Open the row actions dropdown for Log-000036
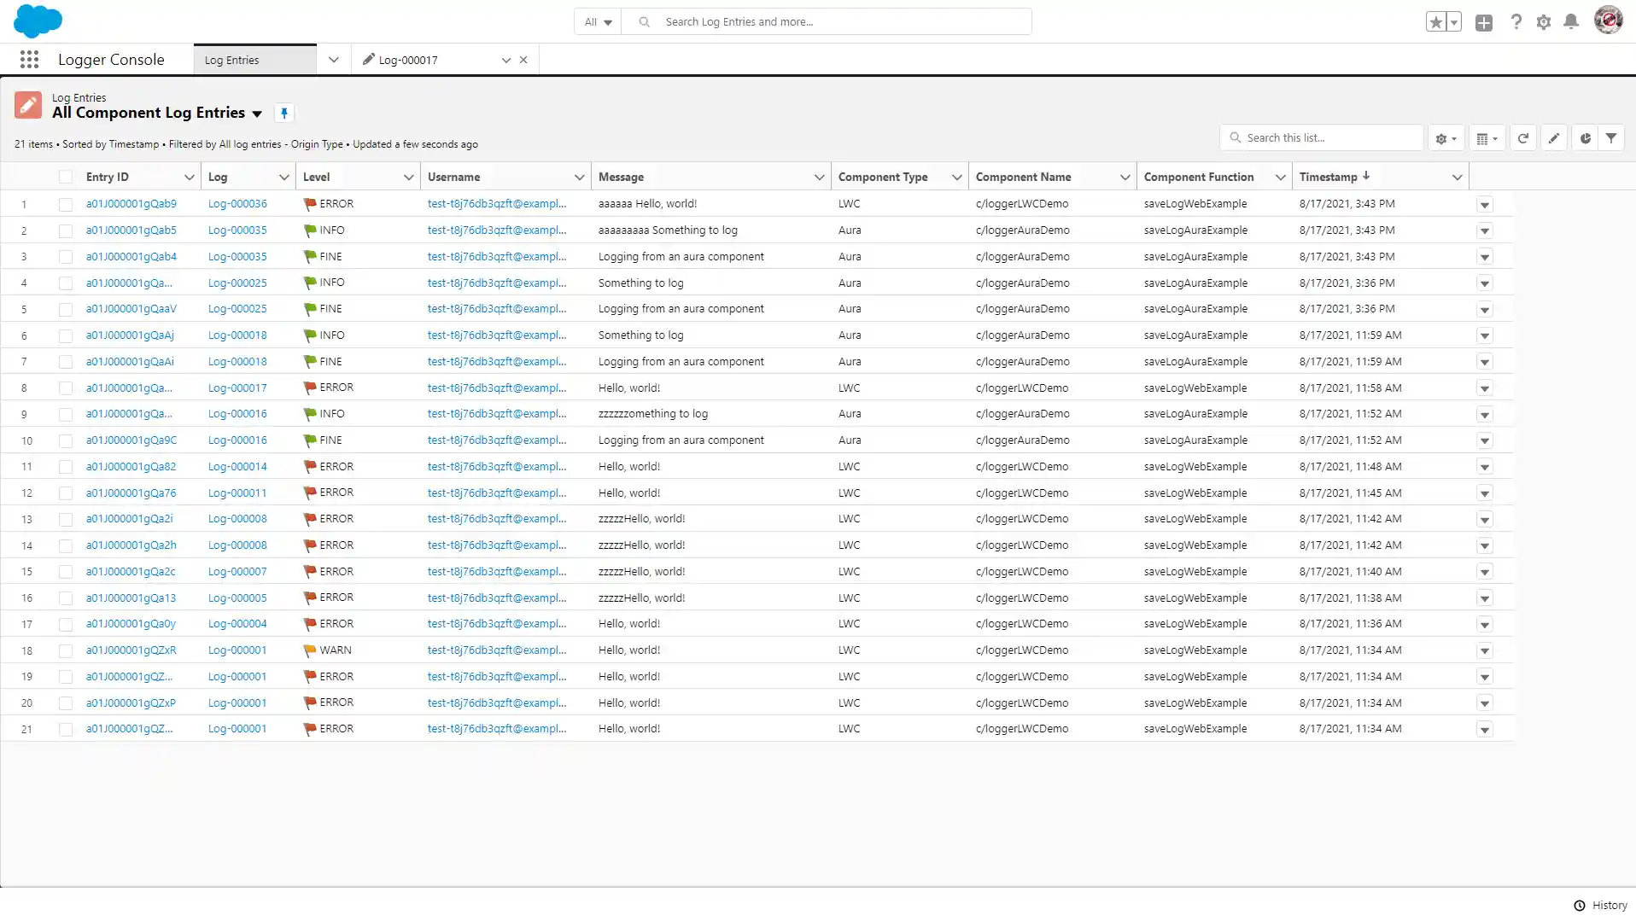Viewport: 1636px width, 921px height. [1485, 205]
